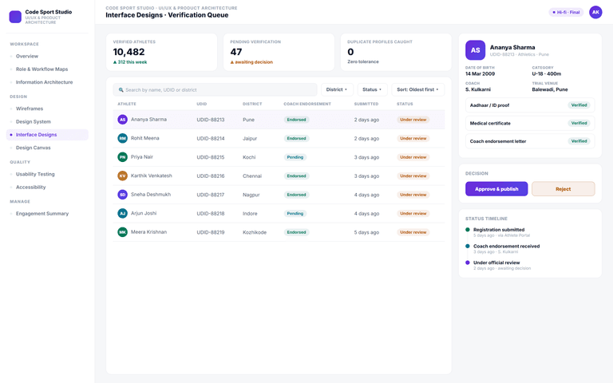
Task: Click Arjun Joshi's AJ avatar
Action: 122,213
